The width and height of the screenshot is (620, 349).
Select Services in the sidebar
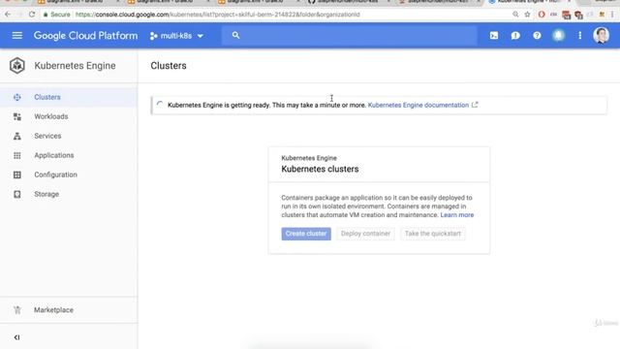(x=47, y=136)
